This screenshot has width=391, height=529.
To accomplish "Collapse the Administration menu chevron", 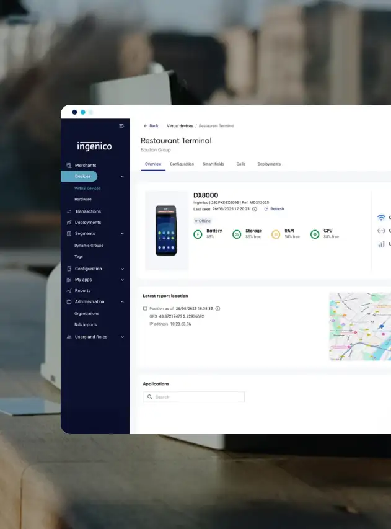I will pos(122,301).
